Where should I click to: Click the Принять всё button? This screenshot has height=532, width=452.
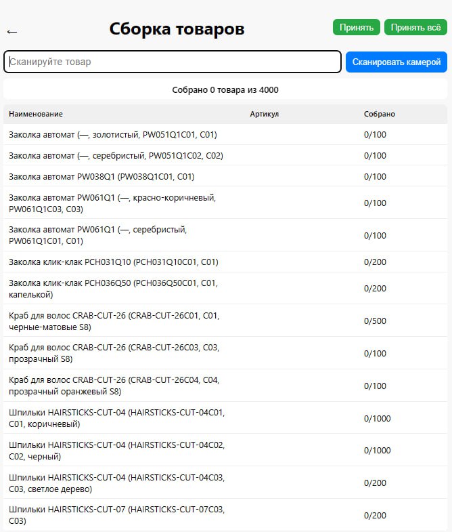[415, 27]
